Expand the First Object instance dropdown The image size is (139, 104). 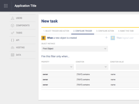pos(75,49)
